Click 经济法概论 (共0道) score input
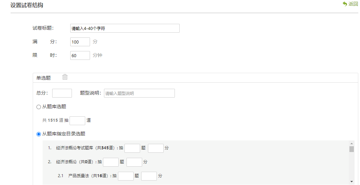 [x=134, y=162]
